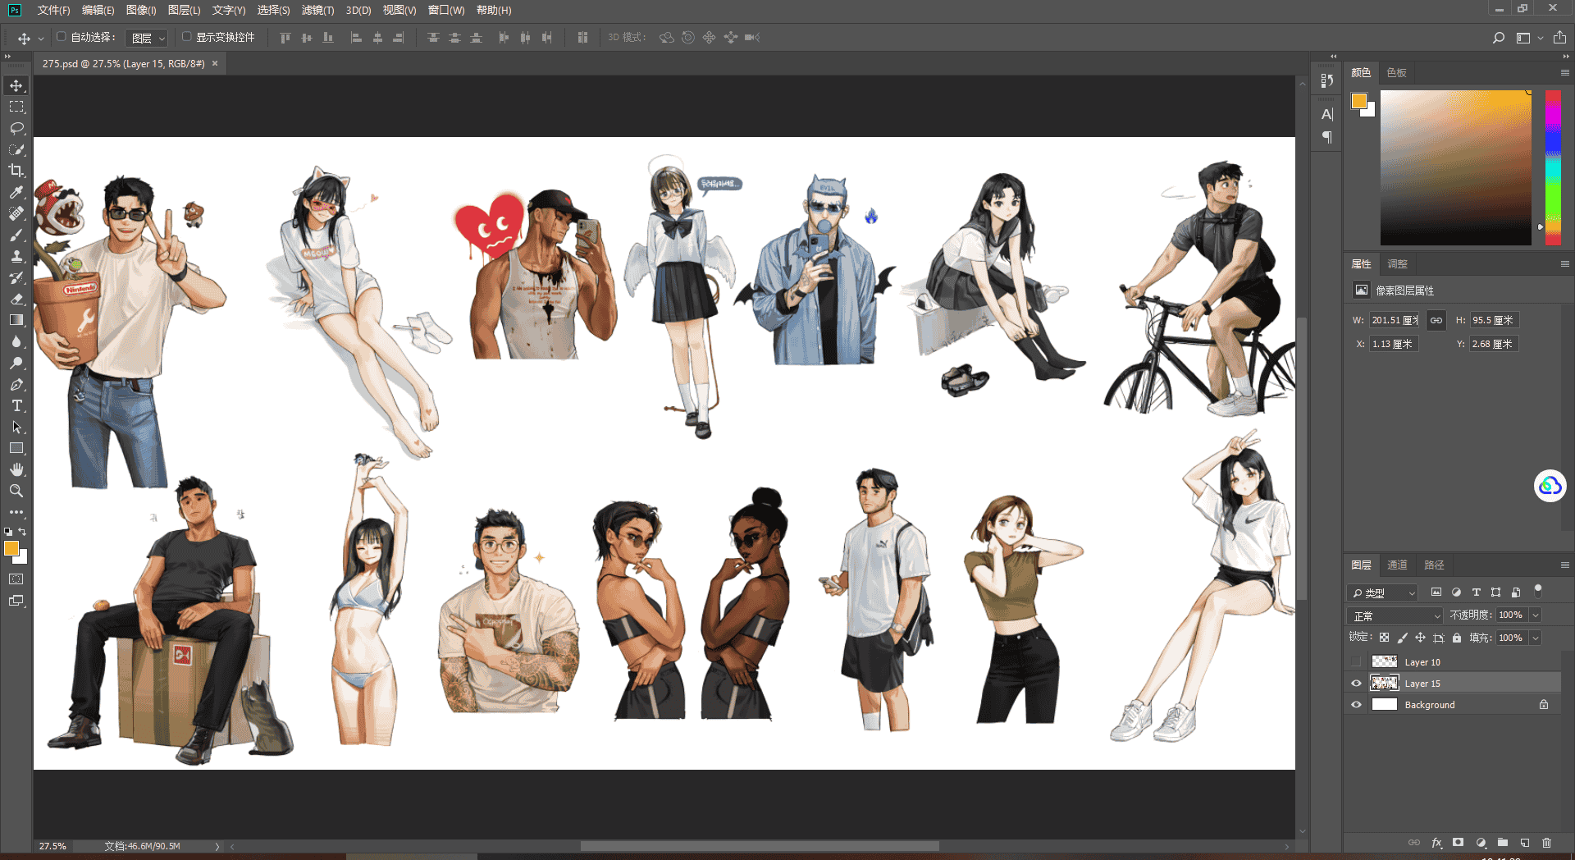The height and width of the screenshot is (860, 1575).
Task: Expand the layer opacity 不透明度 dropdown arrow
Action: pyautogui.click(x=1536, y=615)
